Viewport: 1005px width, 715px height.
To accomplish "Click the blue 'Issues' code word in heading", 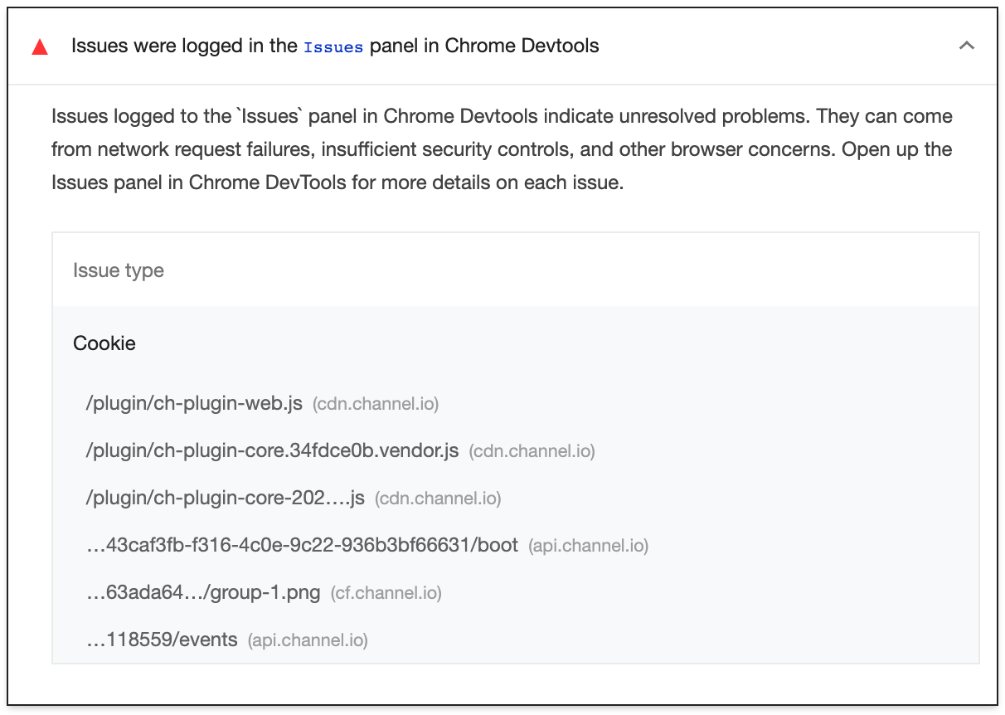I will pyautogui.click(x=333, y=47).
